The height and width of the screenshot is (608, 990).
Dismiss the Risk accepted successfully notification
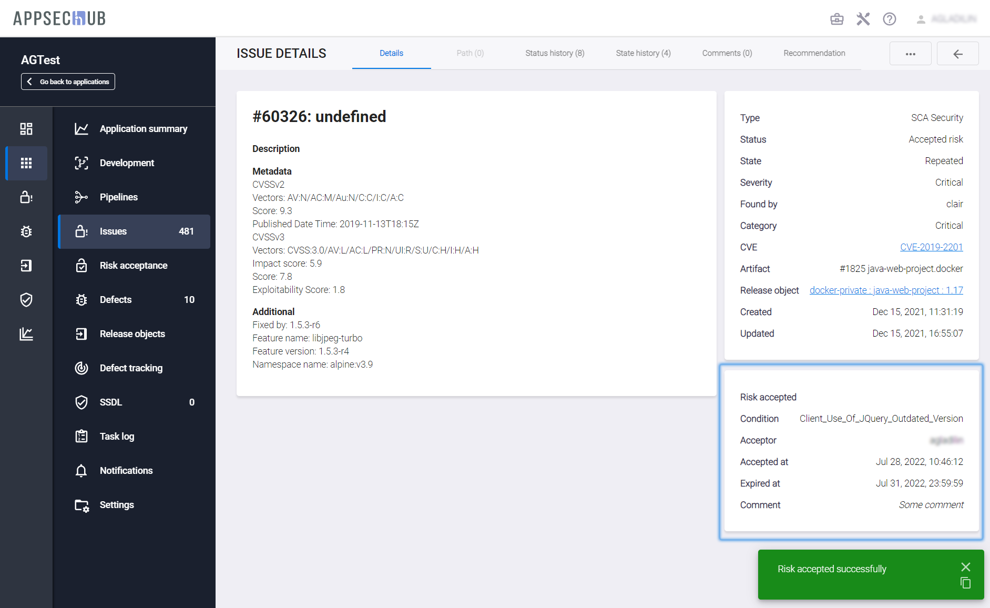coord(965,566)
